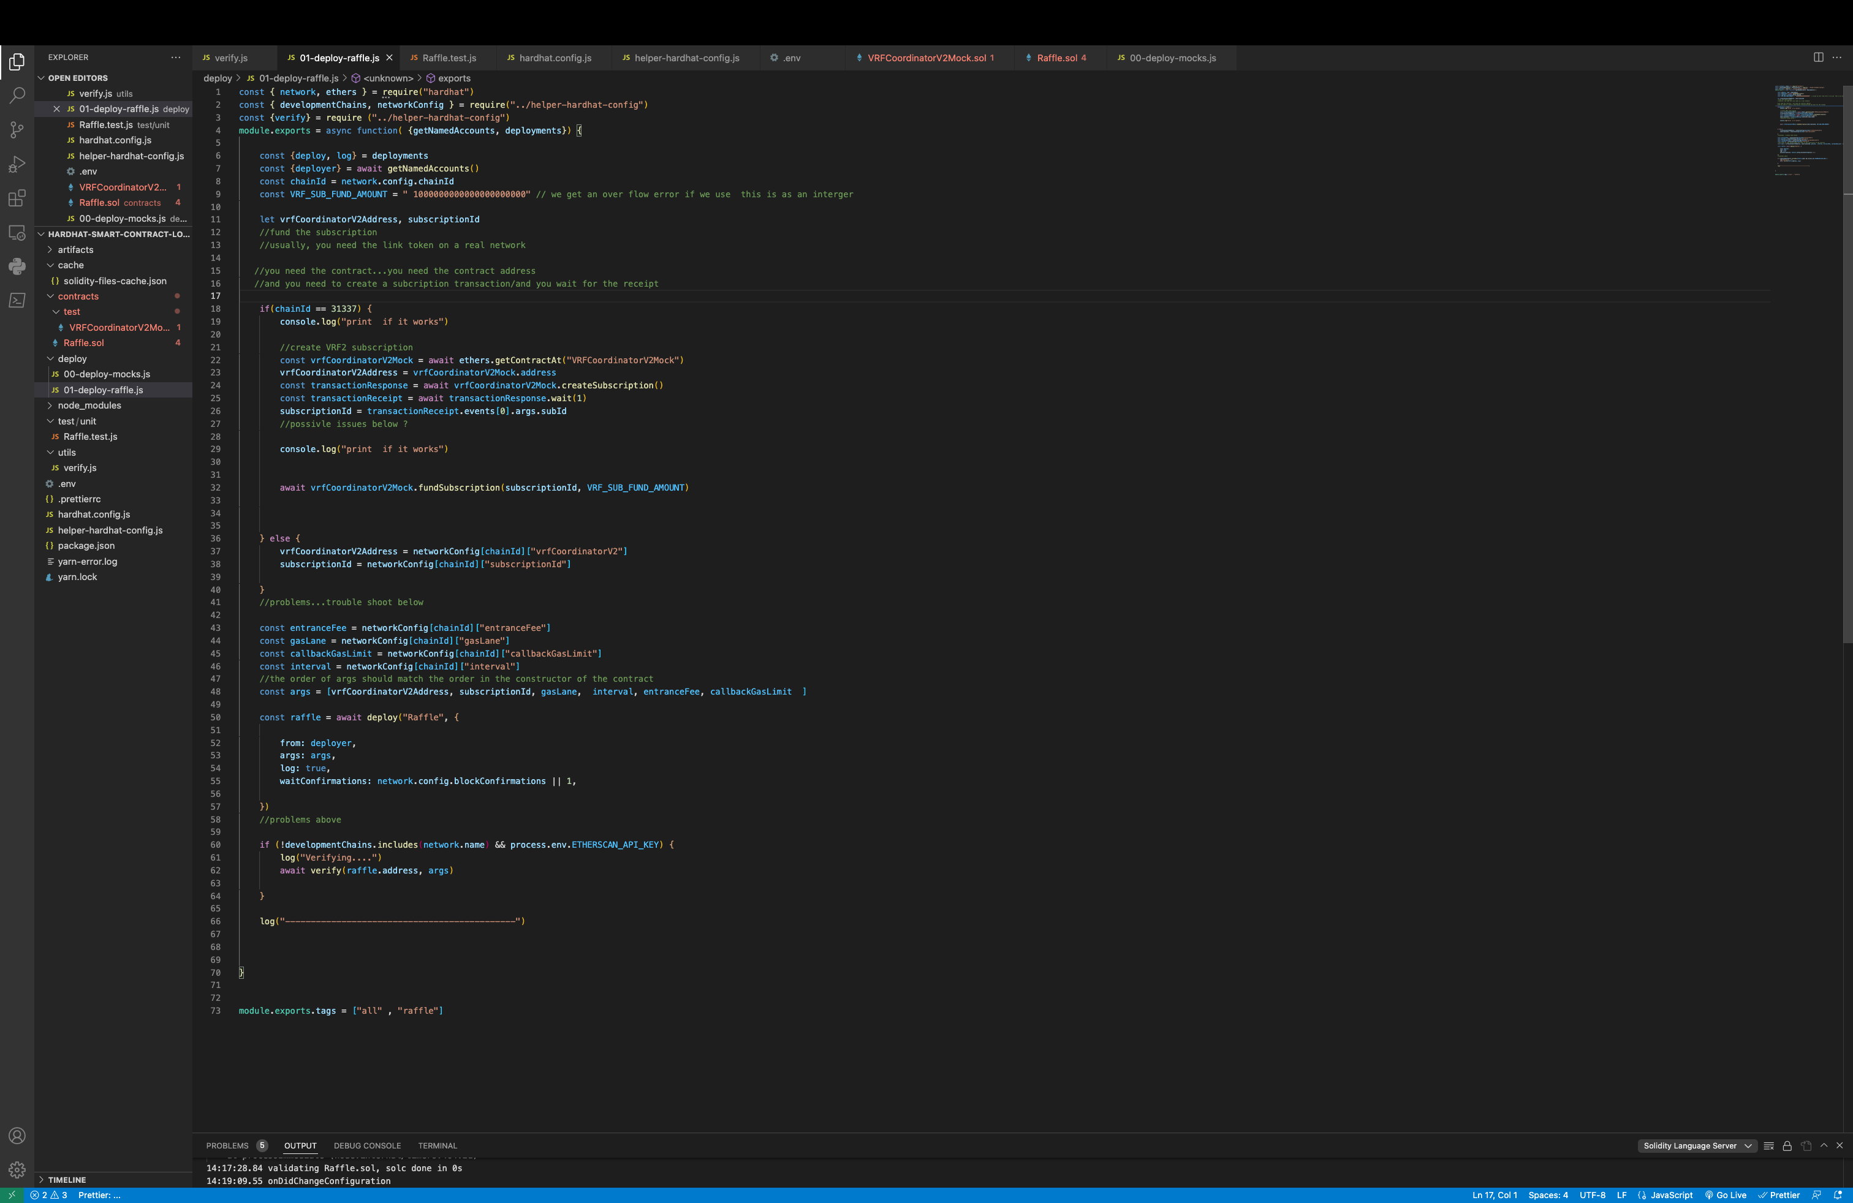Change indentation Spaces: 4

[x=1548, y=1195]
